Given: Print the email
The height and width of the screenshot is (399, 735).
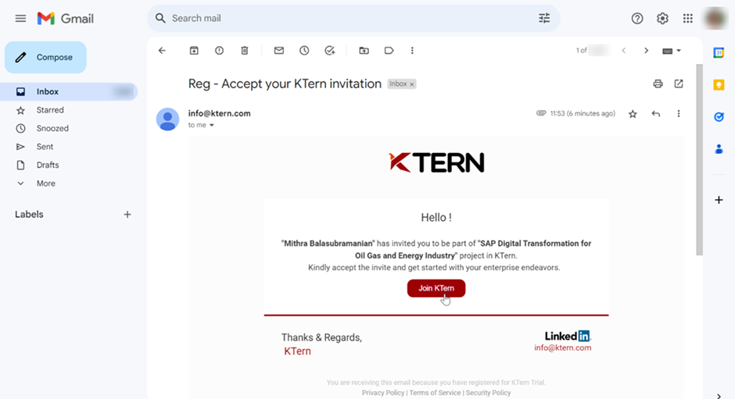Looking at the screenshot, I should coord(658,84).
